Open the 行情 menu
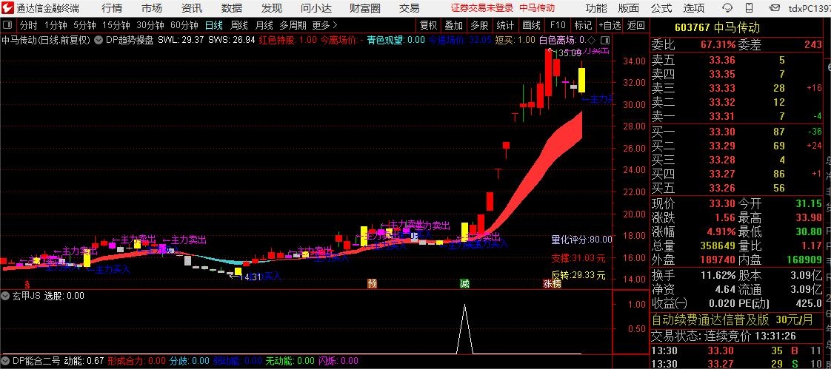831x369 pixels. [112, 8]
